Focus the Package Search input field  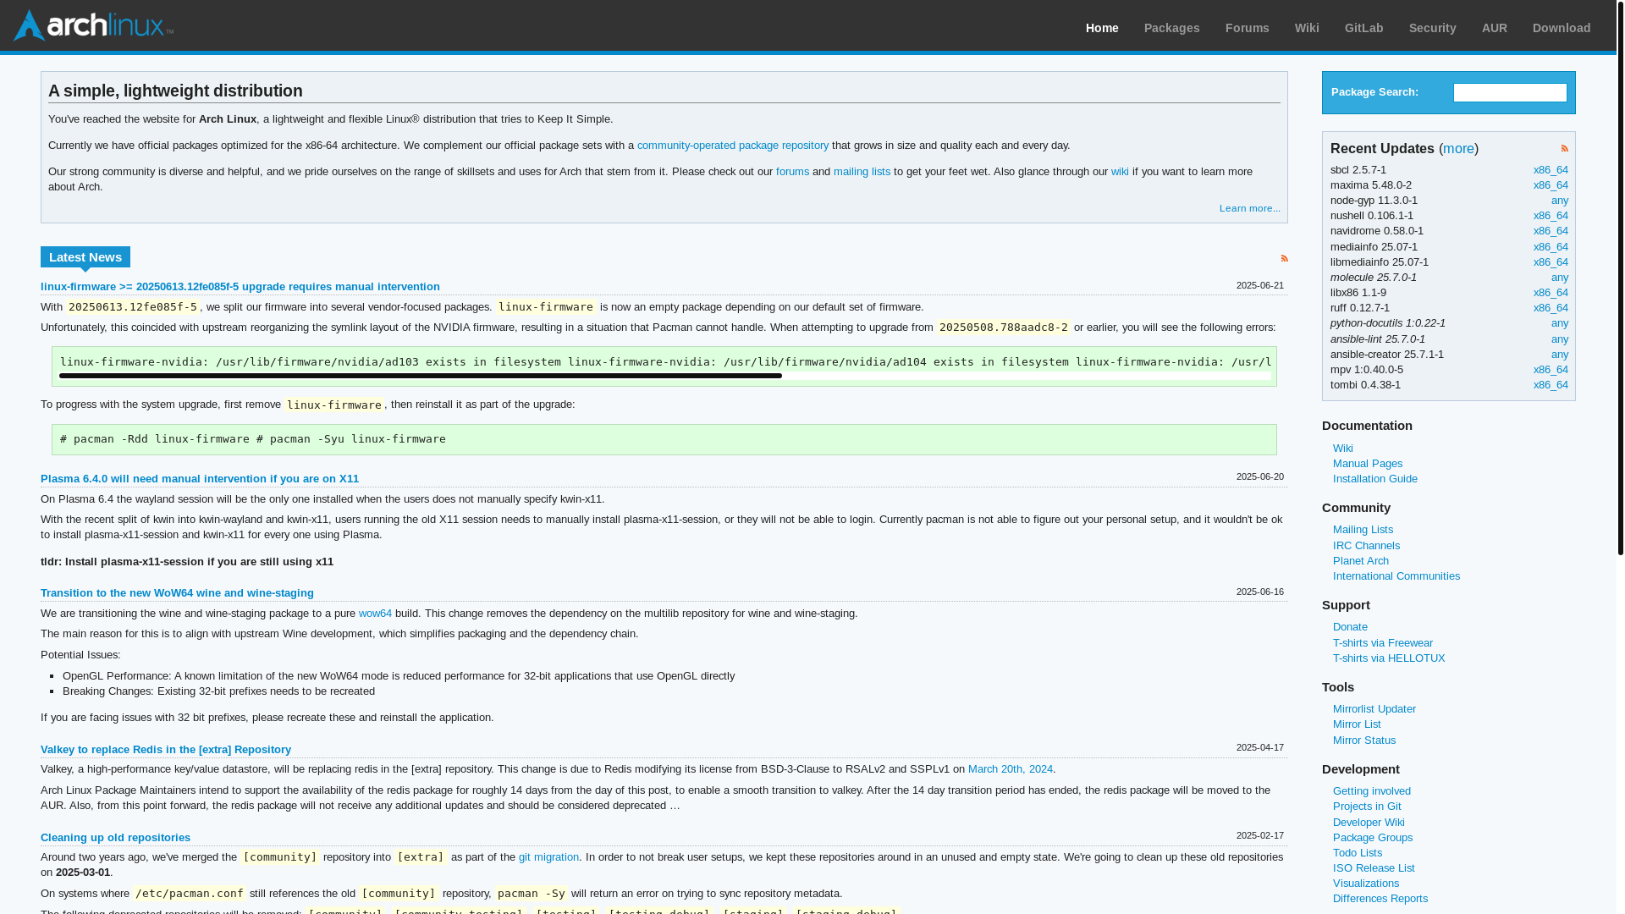tap(1510, 92)
